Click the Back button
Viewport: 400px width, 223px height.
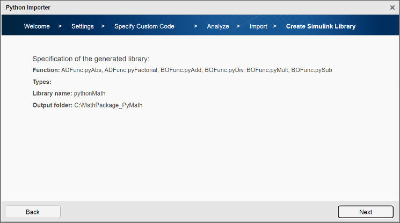coord(33,212)
